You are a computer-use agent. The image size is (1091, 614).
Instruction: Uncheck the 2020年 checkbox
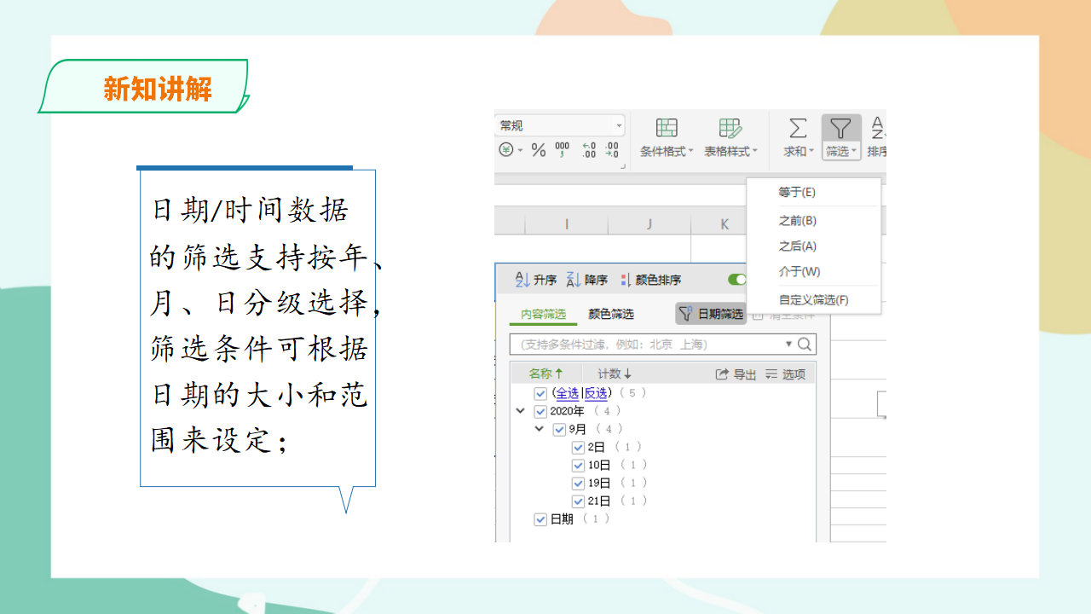tap(540, 411)
